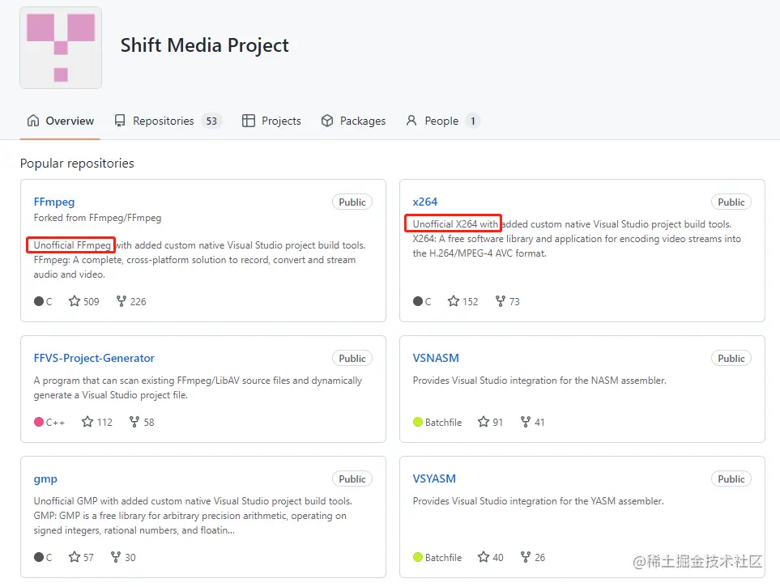Click the FFmpeg Public badge
The width and height of the screenshot is (780, 587).
352,202
